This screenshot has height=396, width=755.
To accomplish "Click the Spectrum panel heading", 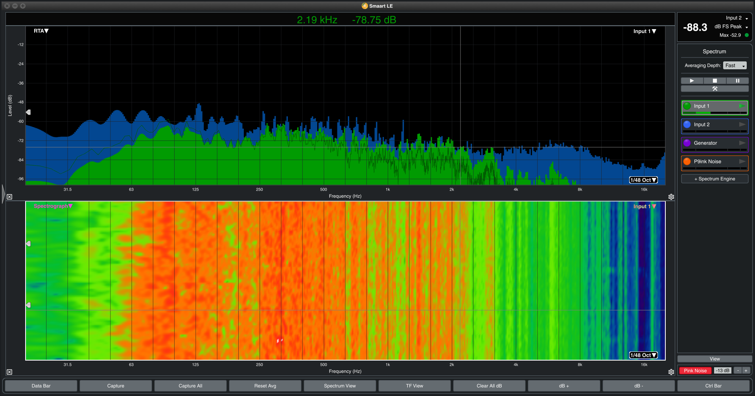I will (x=714, y=52).
